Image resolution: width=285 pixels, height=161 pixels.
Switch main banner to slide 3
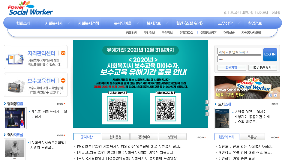click(x=207, y=114)
